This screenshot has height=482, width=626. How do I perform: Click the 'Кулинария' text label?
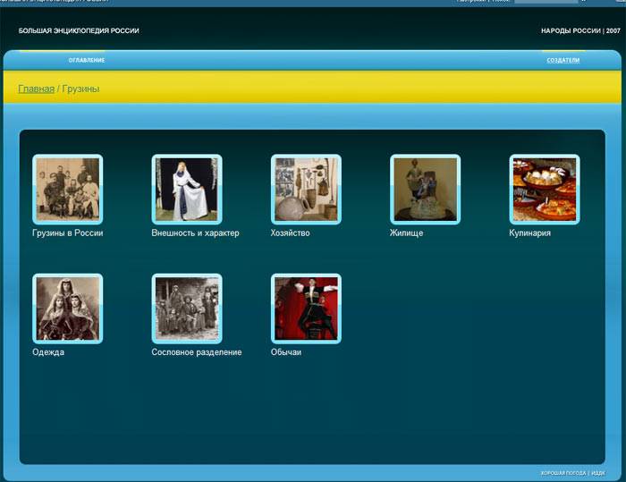[529, 233]
